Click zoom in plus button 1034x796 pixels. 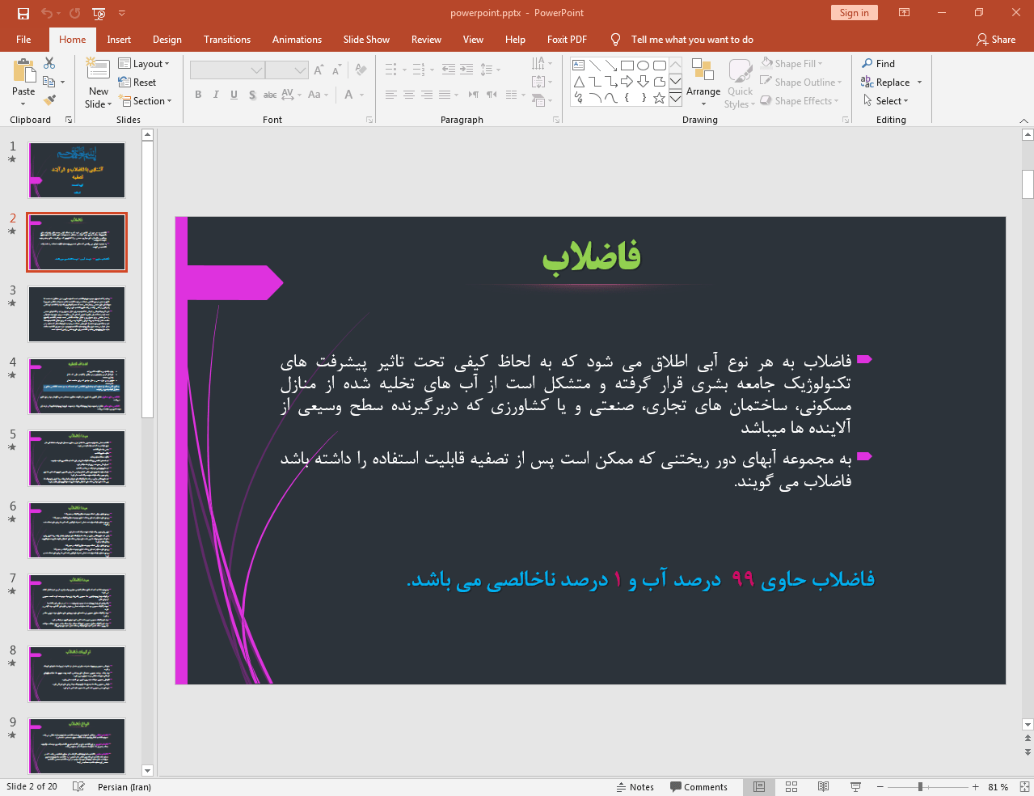975,786
